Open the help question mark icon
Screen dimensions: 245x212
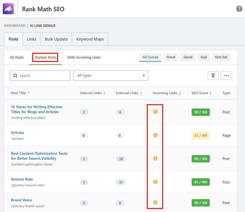click(x=239, y=9)
